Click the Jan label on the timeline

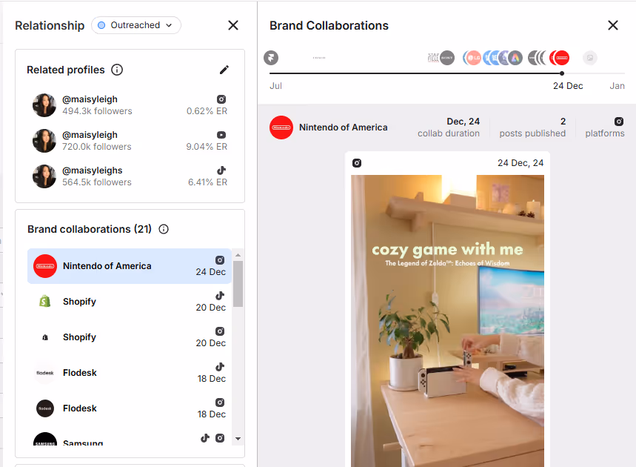coord(617,86)
